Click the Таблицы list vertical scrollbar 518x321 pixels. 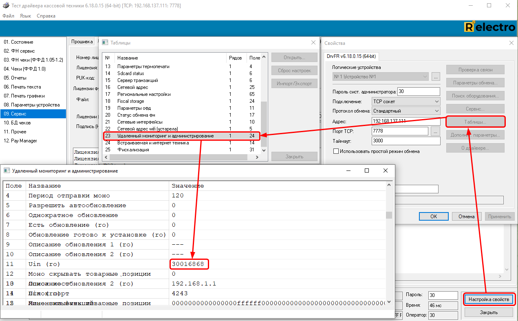(x=264, y=122)
